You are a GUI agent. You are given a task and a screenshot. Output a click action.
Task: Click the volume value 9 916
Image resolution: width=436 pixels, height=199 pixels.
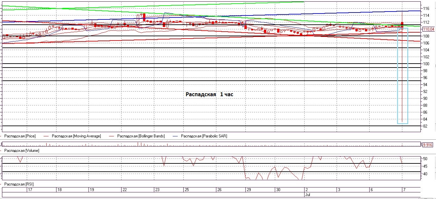(x=428, y=145)
